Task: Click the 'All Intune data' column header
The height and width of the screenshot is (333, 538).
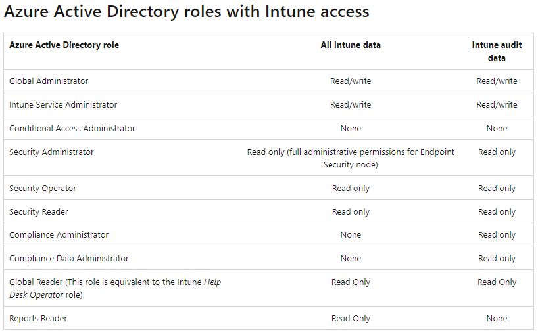Action: coord(351,45)
